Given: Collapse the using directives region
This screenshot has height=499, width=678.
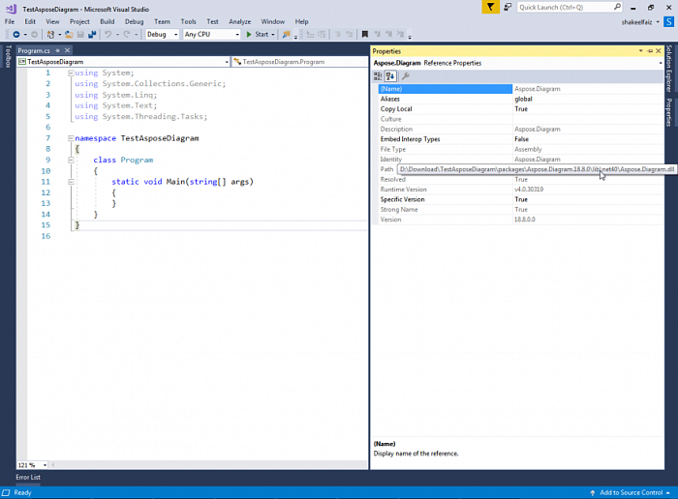Looking at the screenshot, I should (x=71, y=73).
